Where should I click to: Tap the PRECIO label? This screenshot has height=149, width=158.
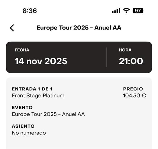point(133,89)
